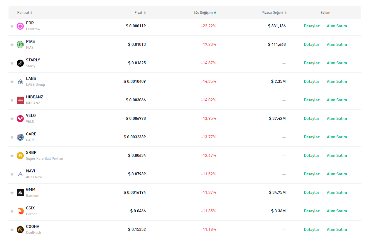Open Alım Satım for VELO

click(337, 119)
